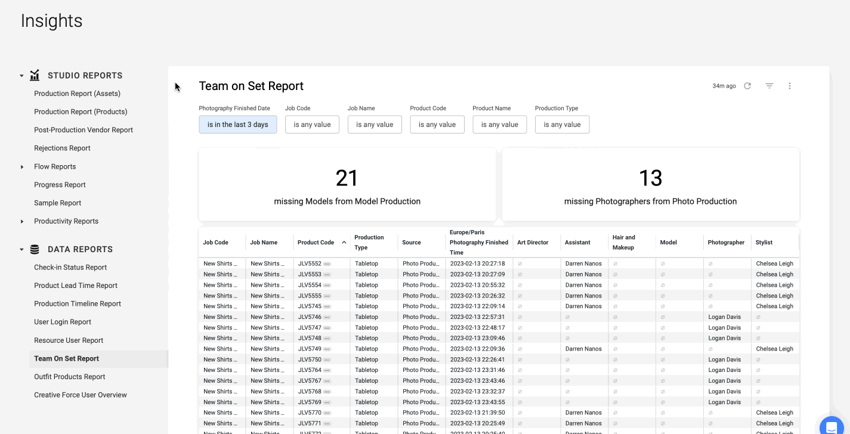Open the filter icon in report header
This screenshot has width=850, height=434.
click(769, 86)
